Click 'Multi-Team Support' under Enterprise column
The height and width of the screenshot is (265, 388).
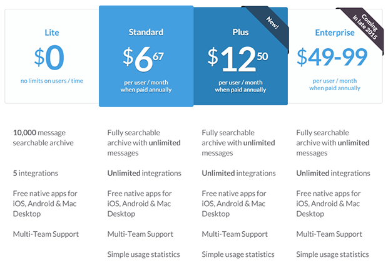tap(329, 234)
